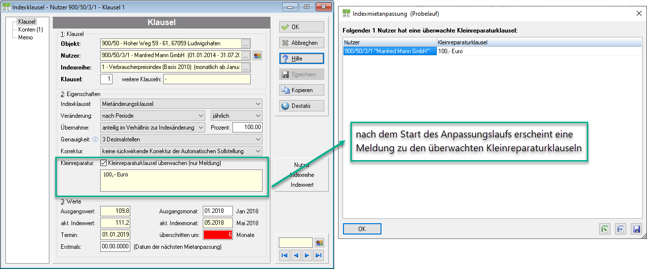Jump to last record arrow
647x269 pixels.
pos(318,255)
